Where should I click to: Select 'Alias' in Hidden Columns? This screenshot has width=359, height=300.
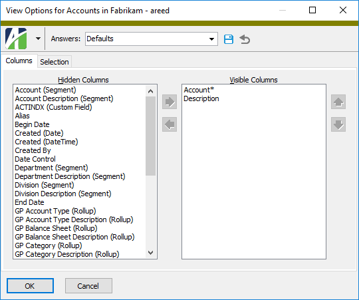tap(22, 116)
